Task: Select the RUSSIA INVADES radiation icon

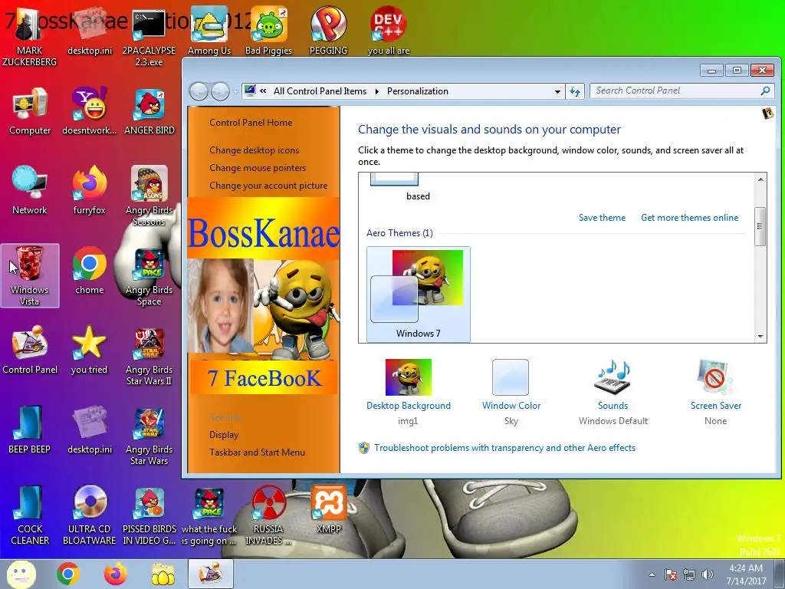Action: click(268, 515)
